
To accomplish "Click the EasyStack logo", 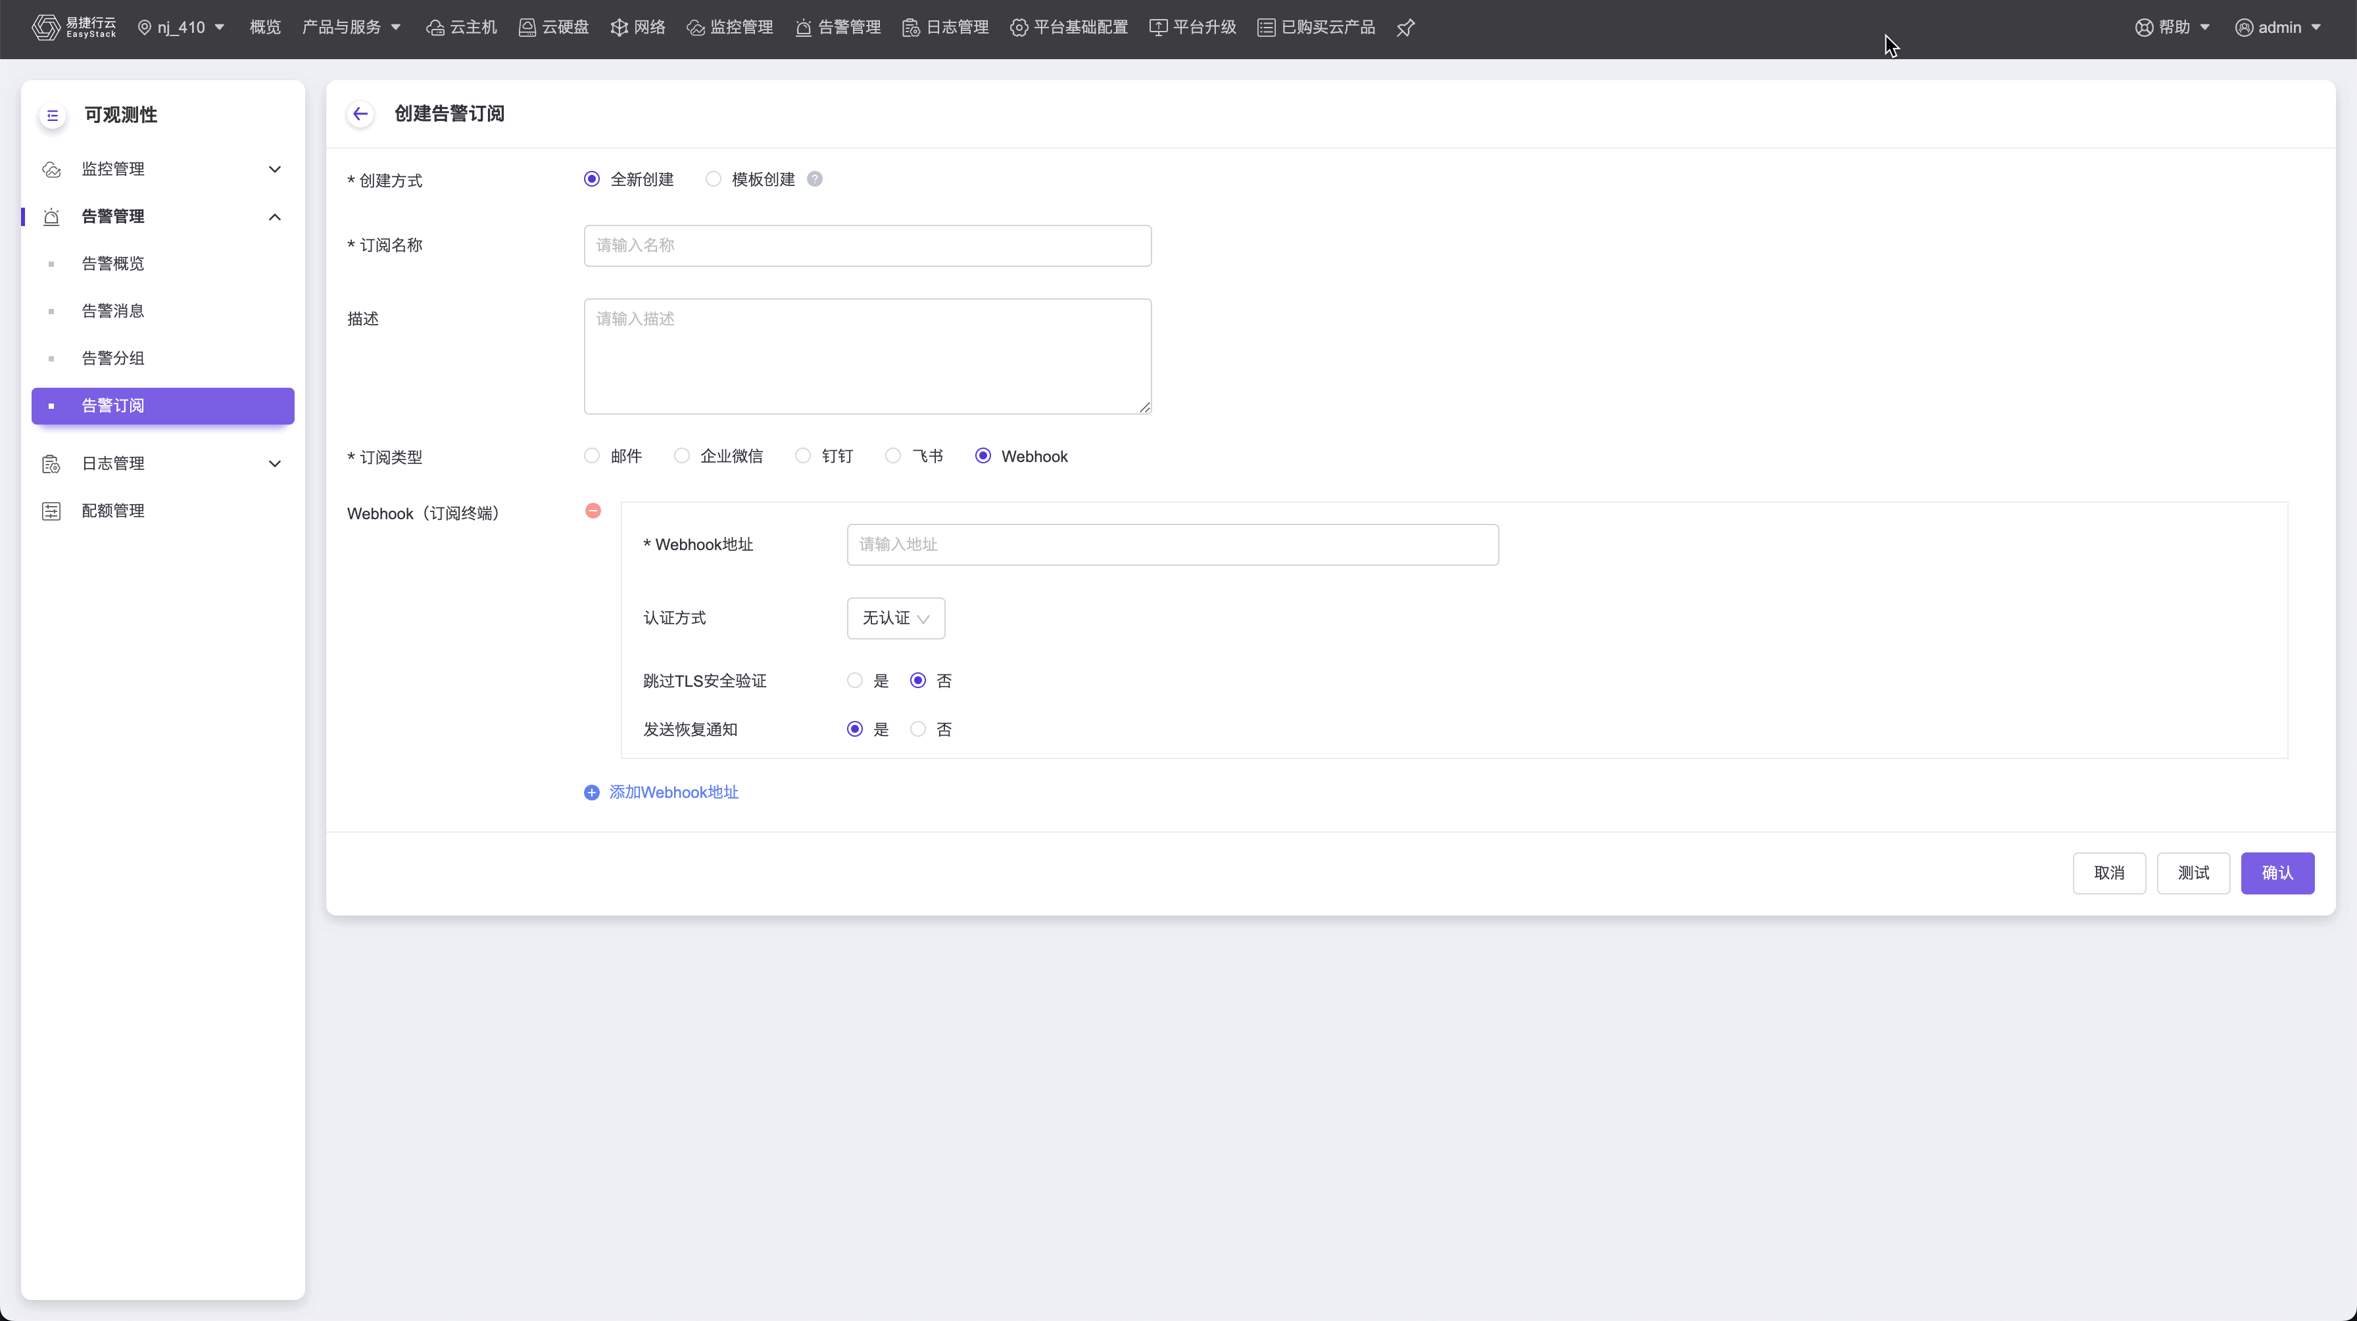I will [x=73, y=28].
